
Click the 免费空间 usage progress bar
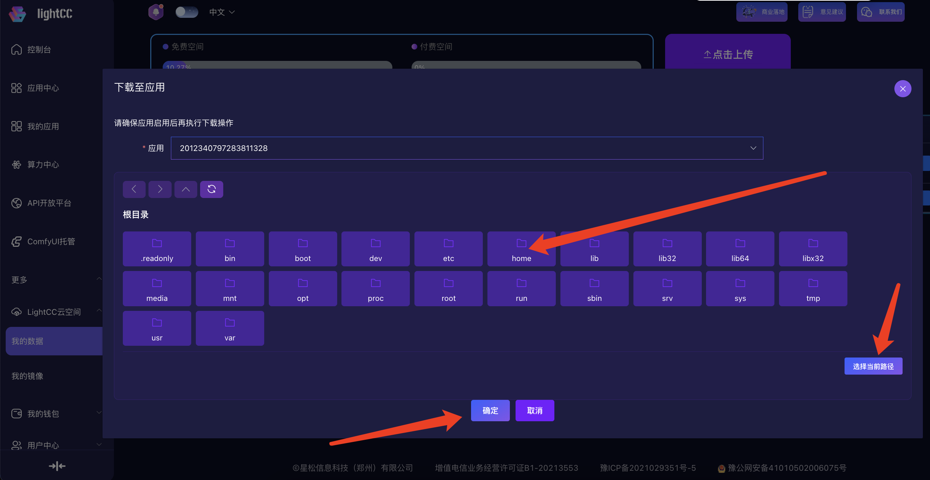[277, 66]
